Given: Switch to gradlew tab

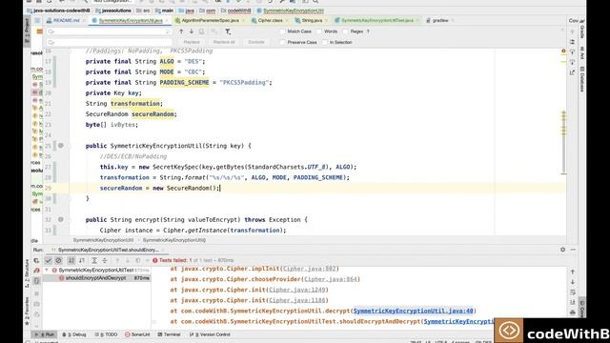Looking at the screenshot, I should [440, 21].
